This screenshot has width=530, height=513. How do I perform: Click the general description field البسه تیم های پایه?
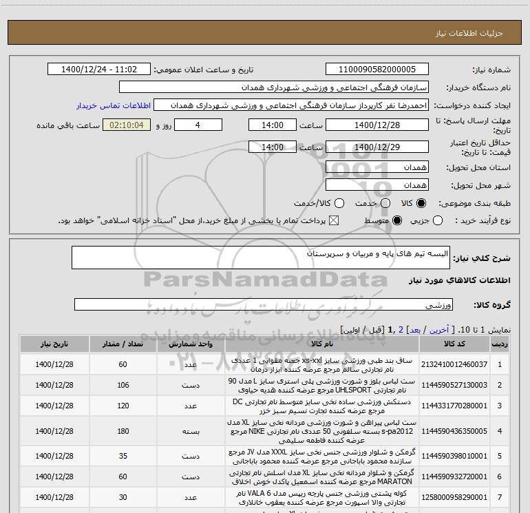coord(261,258)
